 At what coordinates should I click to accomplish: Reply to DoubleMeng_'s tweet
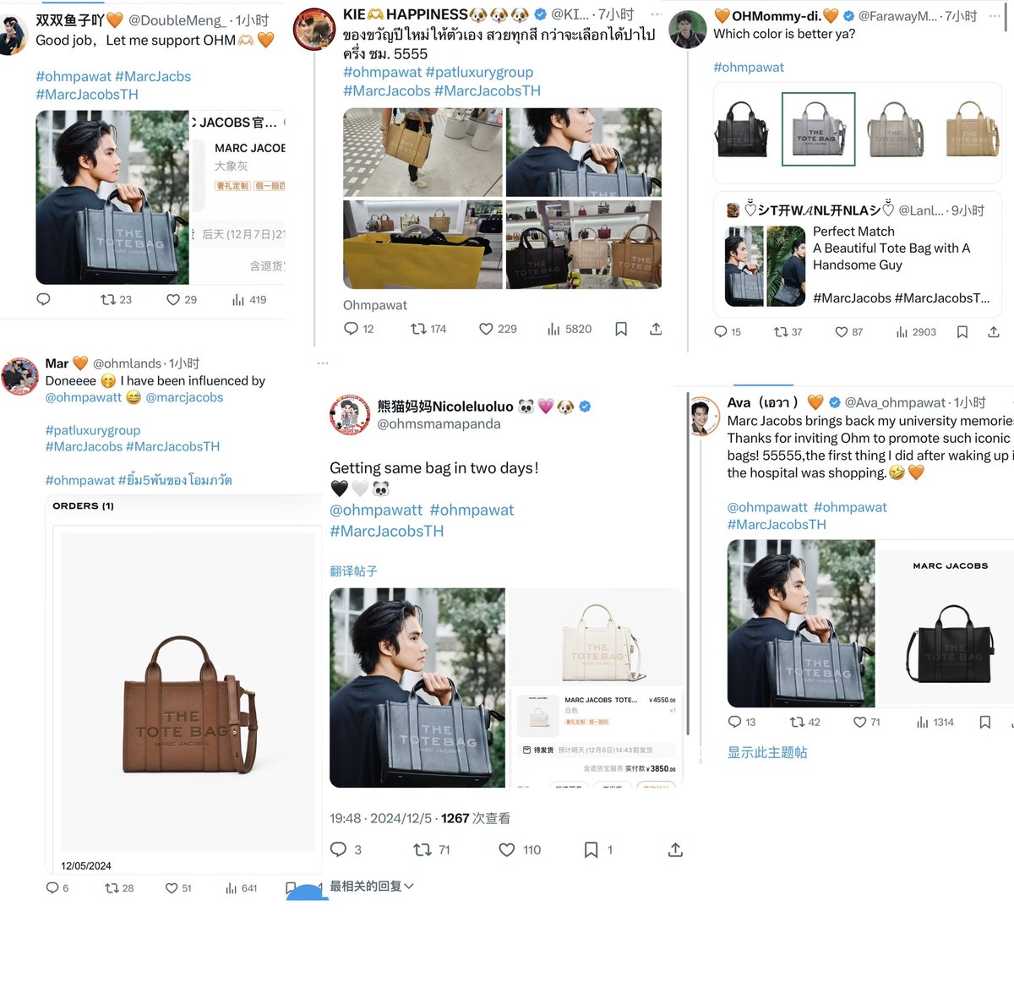[x=44, y=299]
